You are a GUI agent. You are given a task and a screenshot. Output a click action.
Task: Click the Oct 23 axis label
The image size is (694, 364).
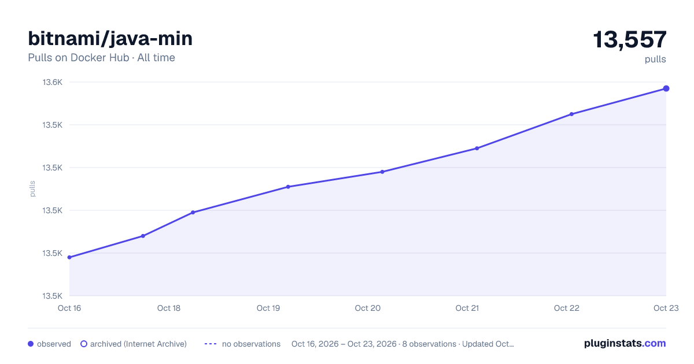(x=666, y=308)
